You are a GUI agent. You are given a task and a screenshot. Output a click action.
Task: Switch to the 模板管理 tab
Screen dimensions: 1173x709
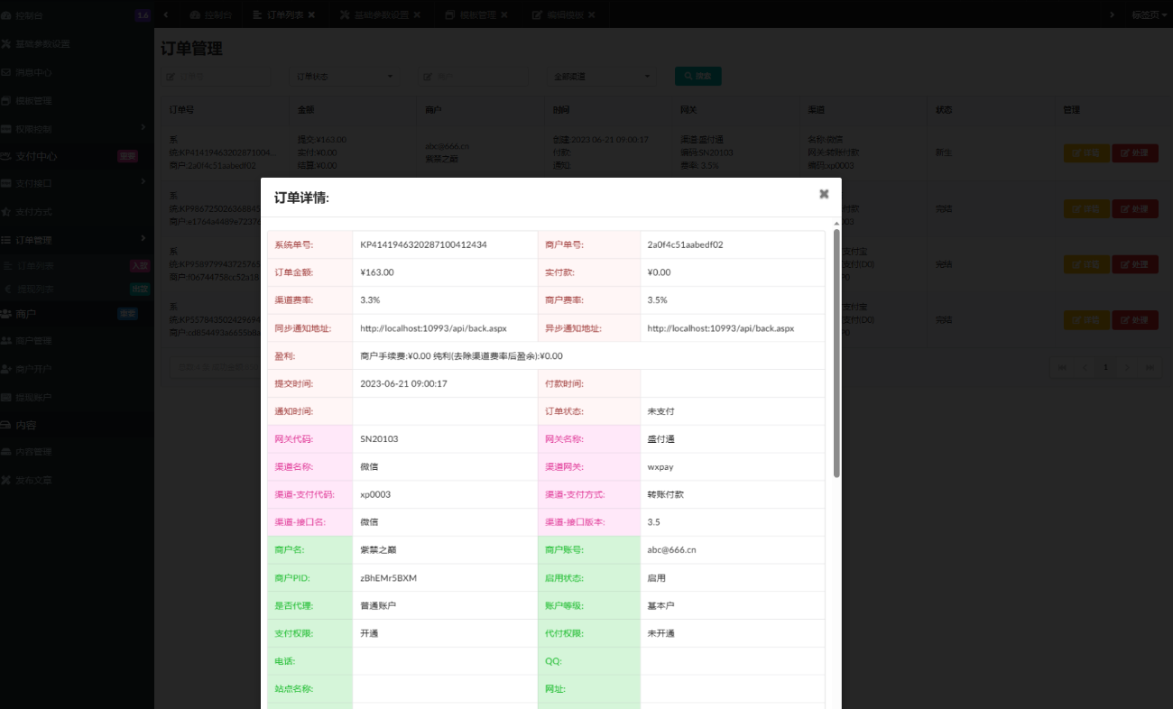(477, 15)
